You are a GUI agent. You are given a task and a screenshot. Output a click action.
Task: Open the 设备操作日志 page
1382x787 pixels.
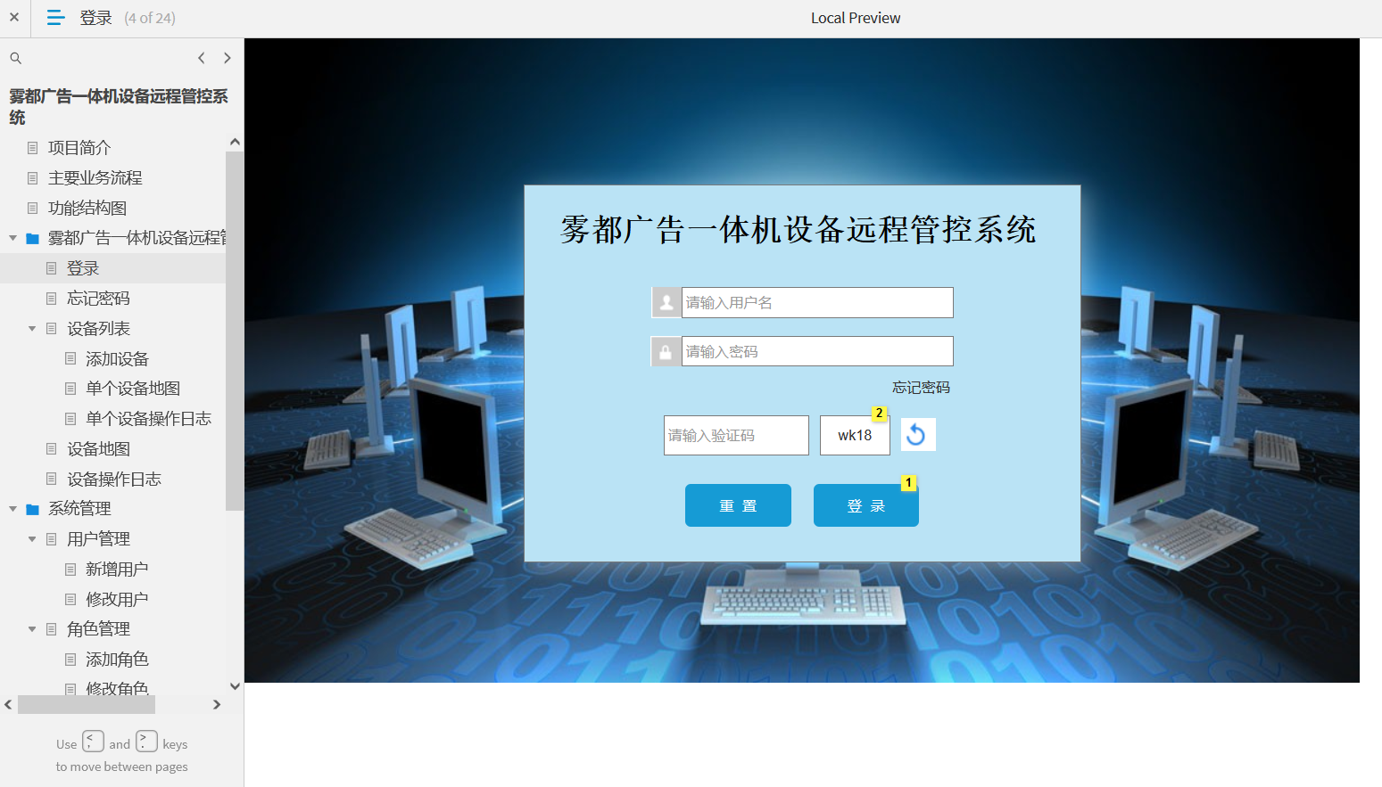(x=114, y=480)
